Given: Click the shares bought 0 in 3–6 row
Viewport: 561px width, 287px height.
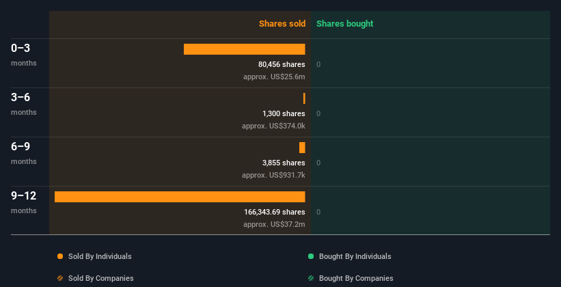Looking at the screenshot, I should pos(318,114).
